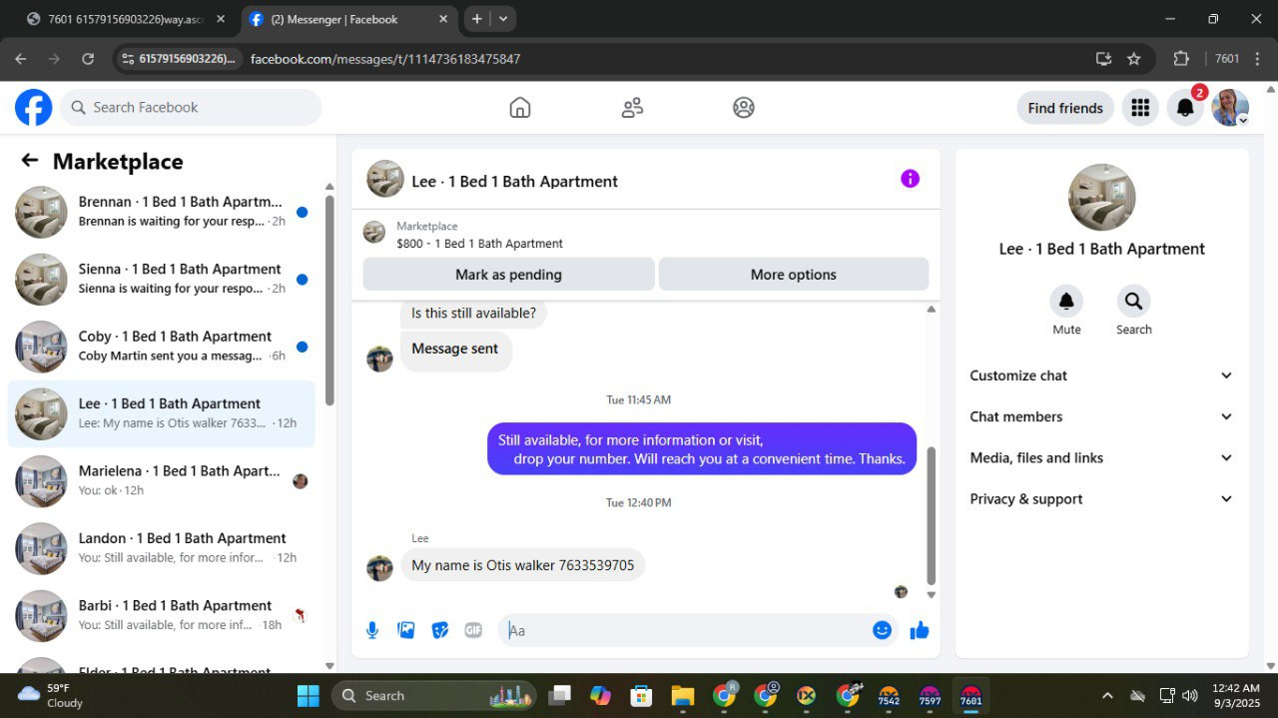Open Microsoft Store taskbar icon
The width and height of the screenshot is (1278, 718).
point(641,696)
